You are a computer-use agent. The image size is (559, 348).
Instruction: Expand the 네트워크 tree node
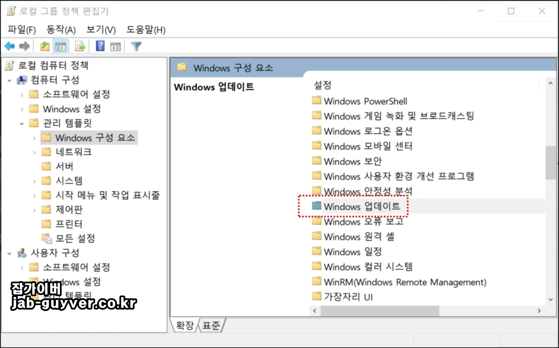click(34, 153)
